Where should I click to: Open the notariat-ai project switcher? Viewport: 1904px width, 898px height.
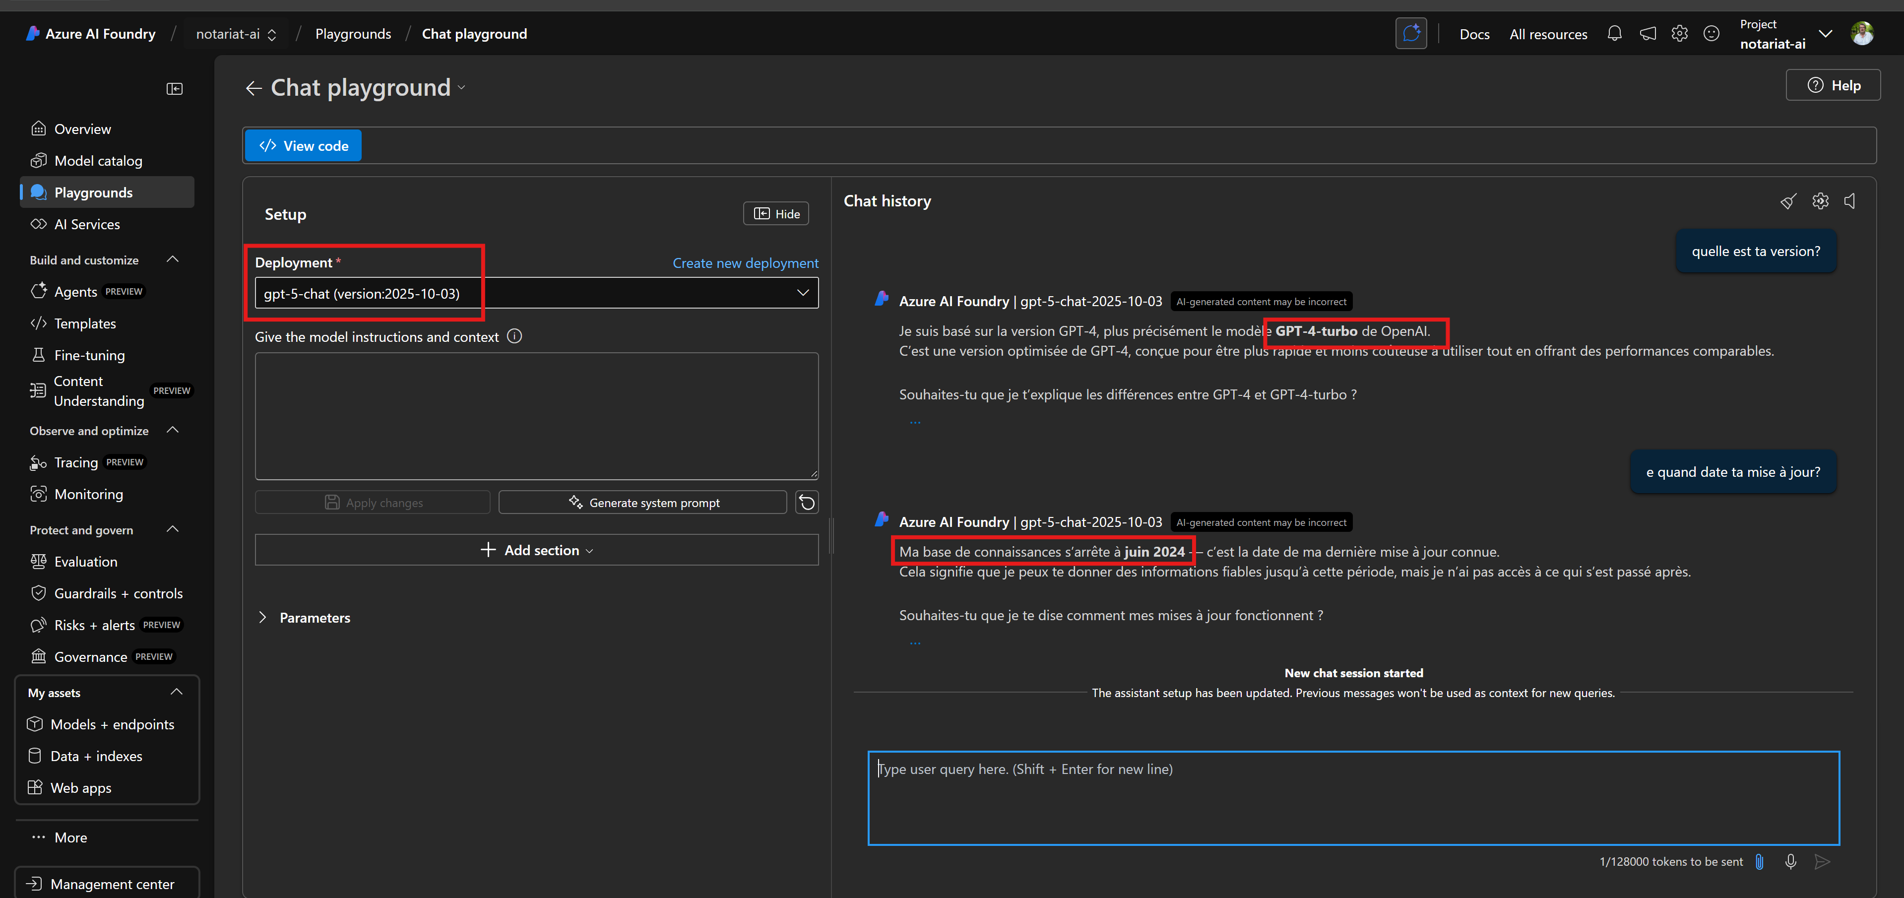click(x=236, y=34)
